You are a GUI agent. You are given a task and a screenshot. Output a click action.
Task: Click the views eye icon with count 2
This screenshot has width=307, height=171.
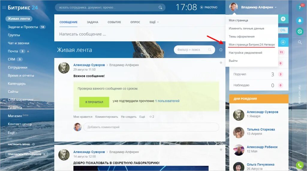tap(151, 116)
